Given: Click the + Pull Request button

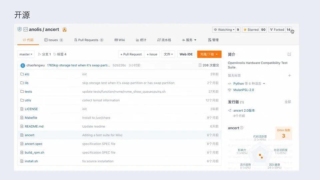Looking at the screenshot, I should pyautogui.click(x=131, y=54).
